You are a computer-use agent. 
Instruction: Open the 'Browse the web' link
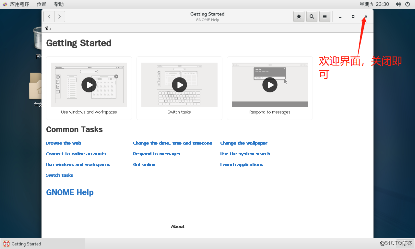coord(64,143)
